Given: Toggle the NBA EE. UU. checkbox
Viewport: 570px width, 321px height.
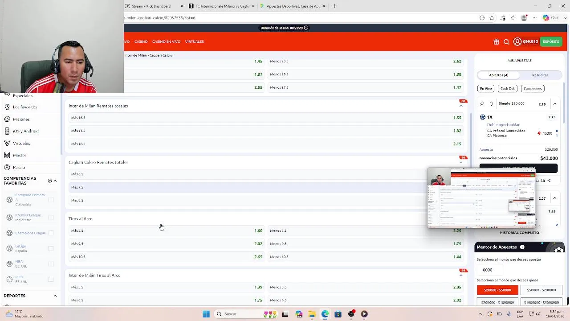Looking at the screenshot, I should [x=51, y=264].
